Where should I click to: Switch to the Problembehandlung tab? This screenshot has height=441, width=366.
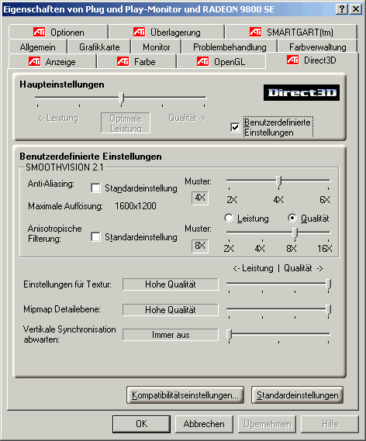(x=230, y=47)
